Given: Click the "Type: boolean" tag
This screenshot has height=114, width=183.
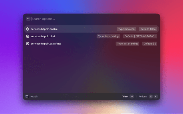Looking at the screenshot, I should 127,29.
